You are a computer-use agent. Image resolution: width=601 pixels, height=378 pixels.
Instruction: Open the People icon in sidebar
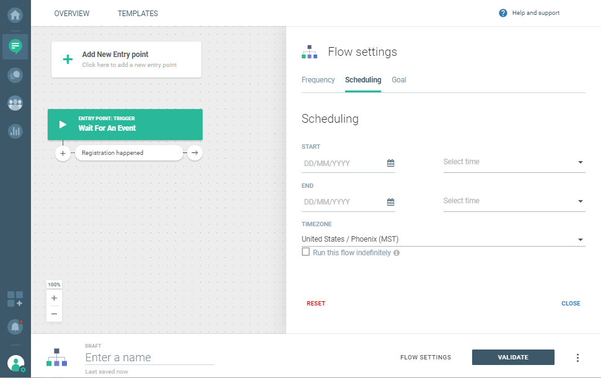tap(15, 103)
